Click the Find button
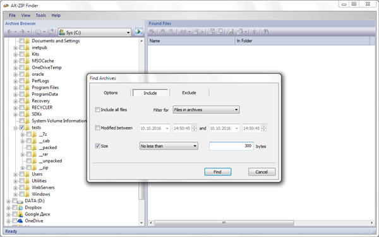This screenshot has width=379, height=237. tap(218, 172)
